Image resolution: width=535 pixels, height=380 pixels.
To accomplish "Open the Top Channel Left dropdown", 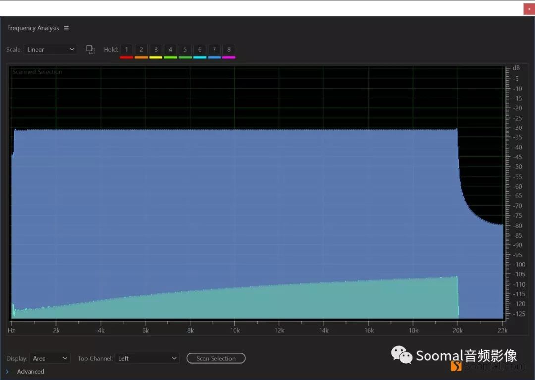I will (x=147, y=358).
